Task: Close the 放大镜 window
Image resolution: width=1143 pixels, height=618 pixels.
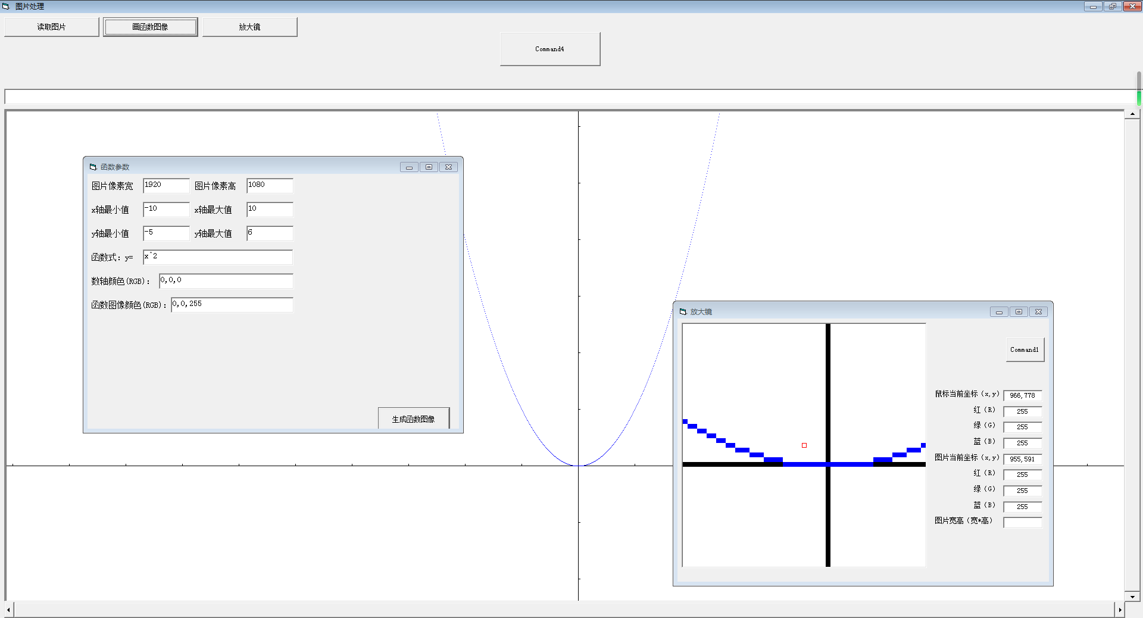Action: (x=1039, y=312)
